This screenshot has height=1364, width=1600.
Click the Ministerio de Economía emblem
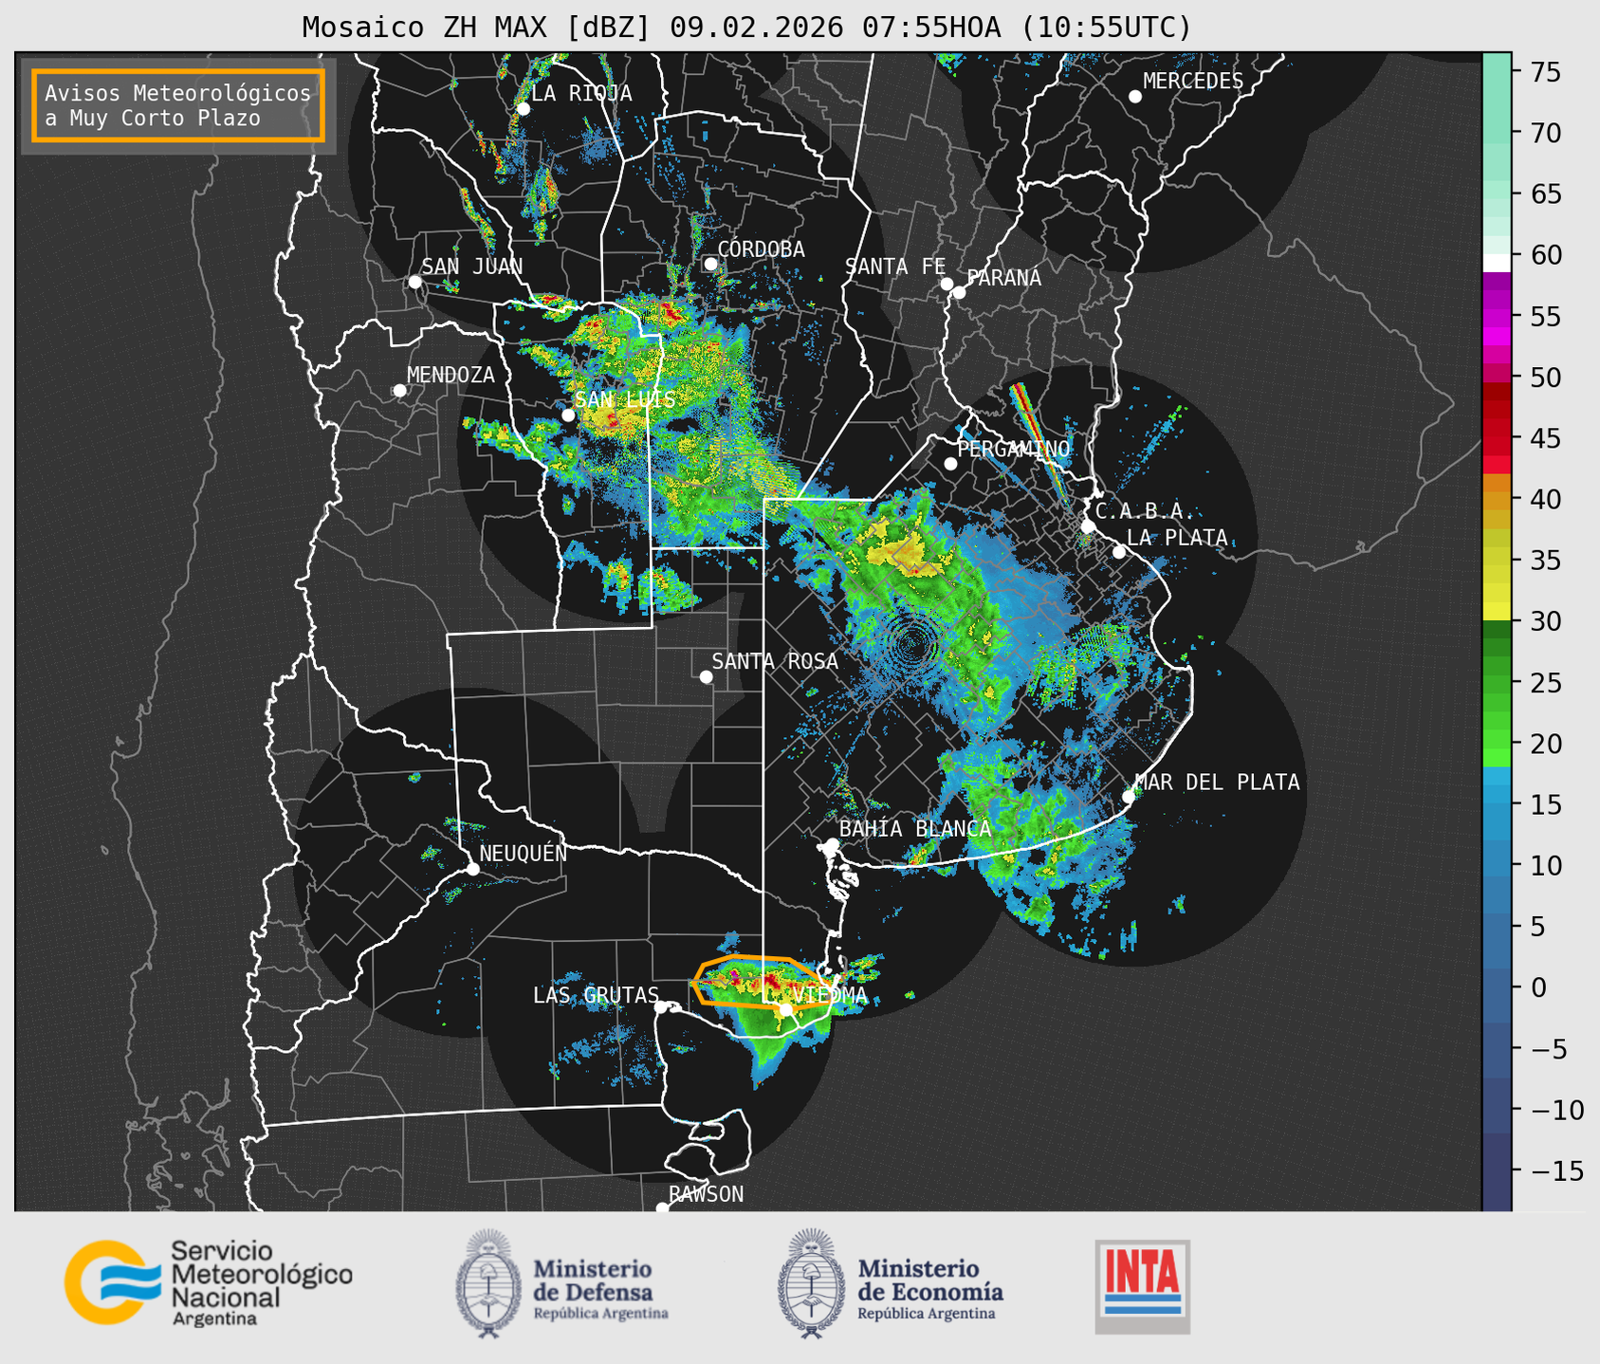click(811, 1283)
